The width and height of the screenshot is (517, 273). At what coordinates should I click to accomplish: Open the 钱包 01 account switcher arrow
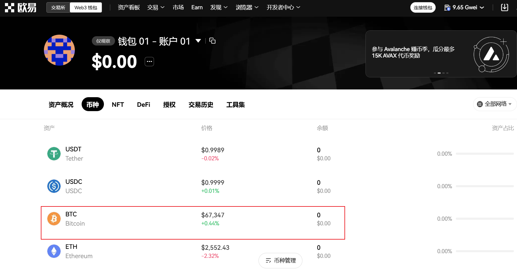click(x=198, y=41)
